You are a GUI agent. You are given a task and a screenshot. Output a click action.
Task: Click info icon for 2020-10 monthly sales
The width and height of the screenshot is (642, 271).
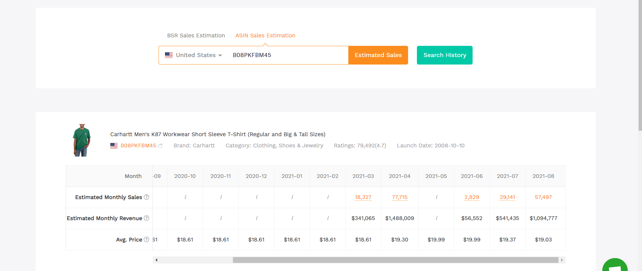[x=185, y=197]
